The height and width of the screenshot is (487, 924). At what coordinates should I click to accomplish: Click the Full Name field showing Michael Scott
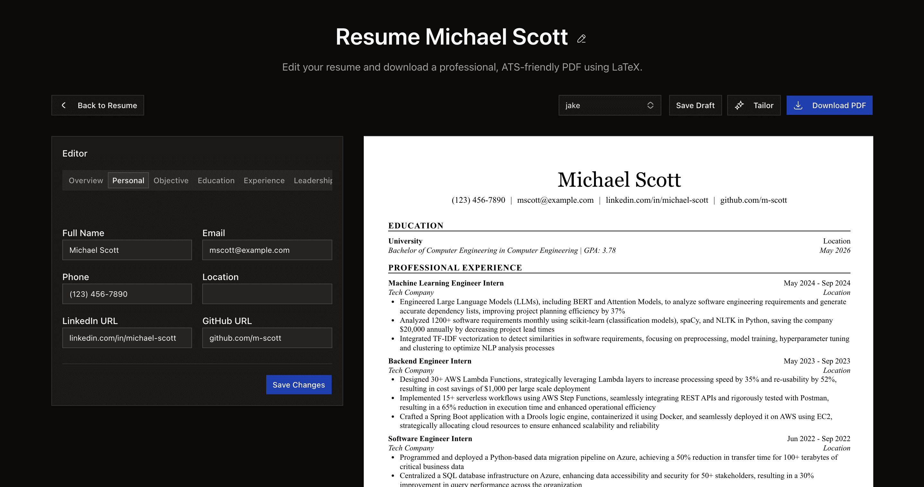coord(127,250)
